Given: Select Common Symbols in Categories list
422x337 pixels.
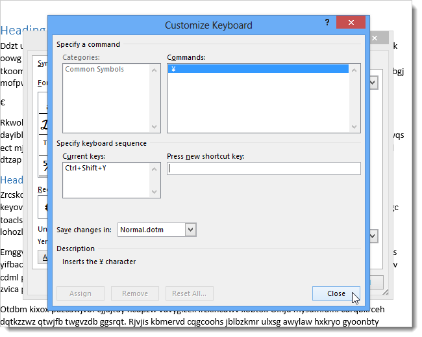Looking at the screenshot, I should coord(95,69).
